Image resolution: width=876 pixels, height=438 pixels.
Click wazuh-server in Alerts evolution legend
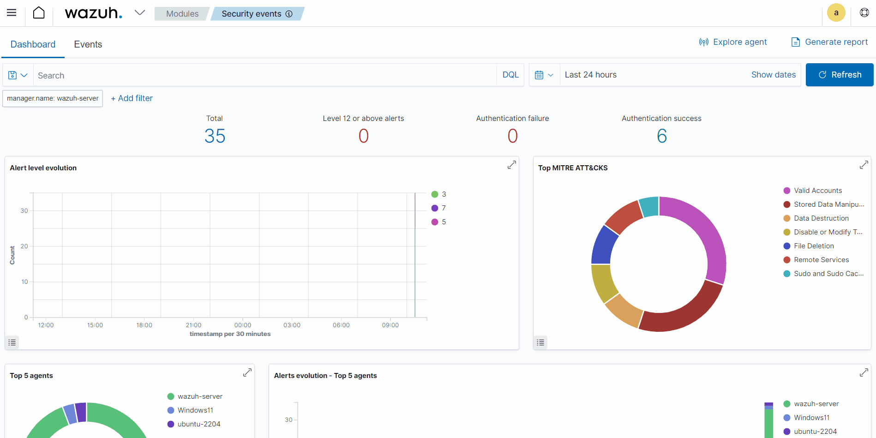click(x=816, y=404)
